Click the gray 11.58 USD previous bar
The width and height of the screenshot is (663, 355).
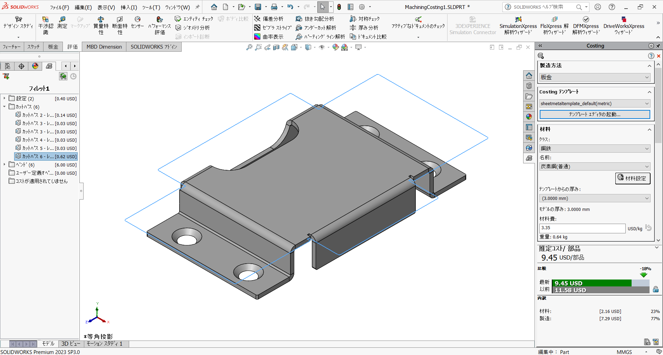[x=600, y=290]
